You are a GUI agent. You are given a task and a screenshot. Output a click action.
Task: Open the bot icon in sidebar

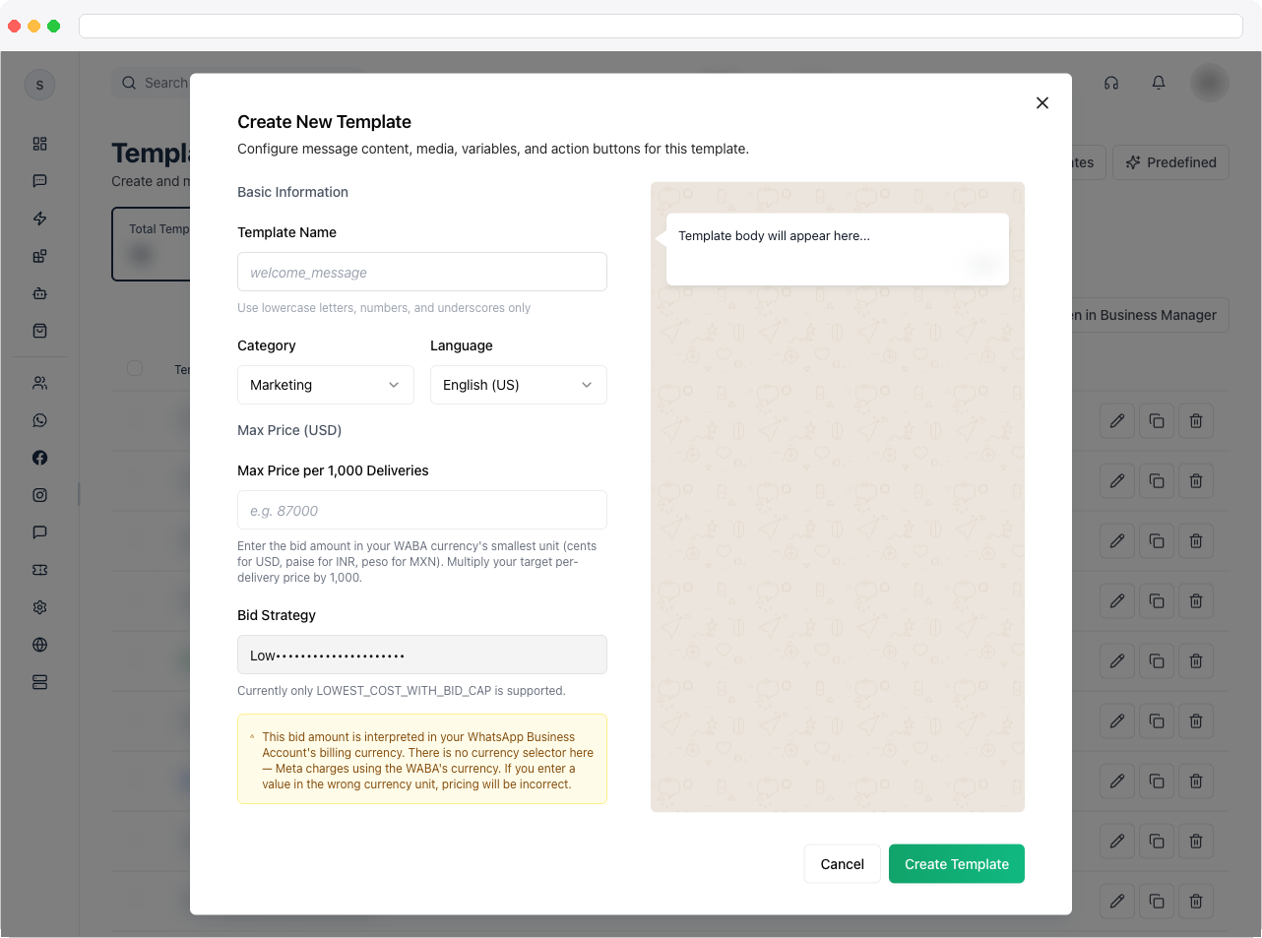(x=39, y=293)
